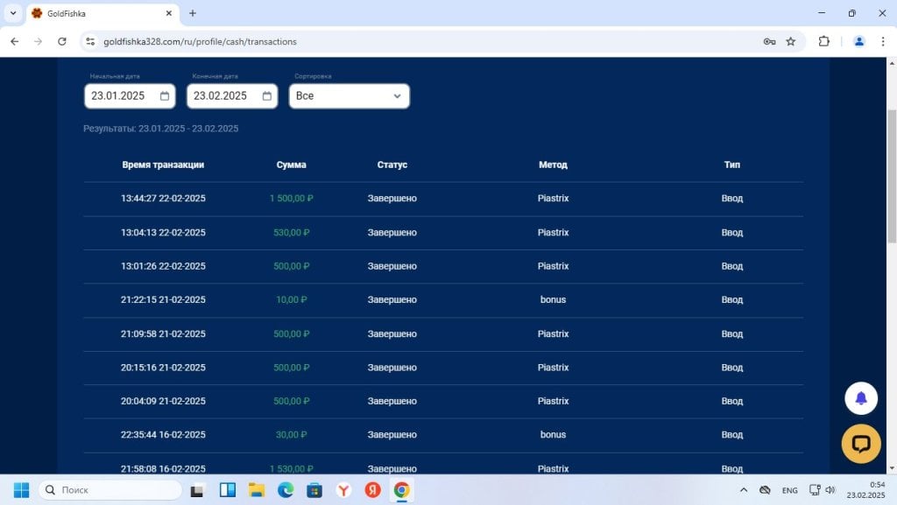Click the start date field 23.01.2025
Image resolution: width=897 pixels, height=505 pixels.
click(x=130, y=96)
